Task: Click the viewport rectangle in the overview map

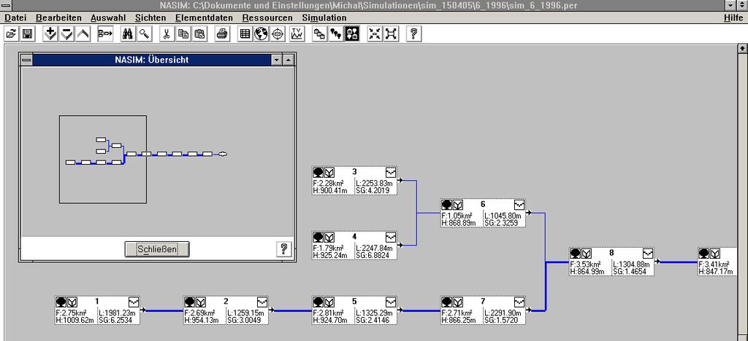Action: point(103,160)
